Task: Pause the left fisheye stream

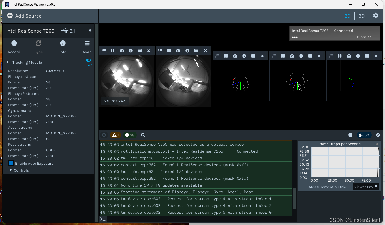Action: (x=112, y=51)
